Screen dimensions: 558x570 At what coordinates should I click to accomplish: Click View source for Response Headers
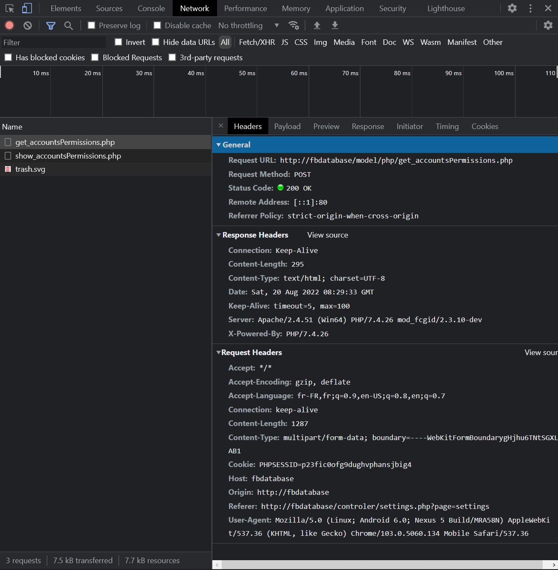[x=327, y=235]
